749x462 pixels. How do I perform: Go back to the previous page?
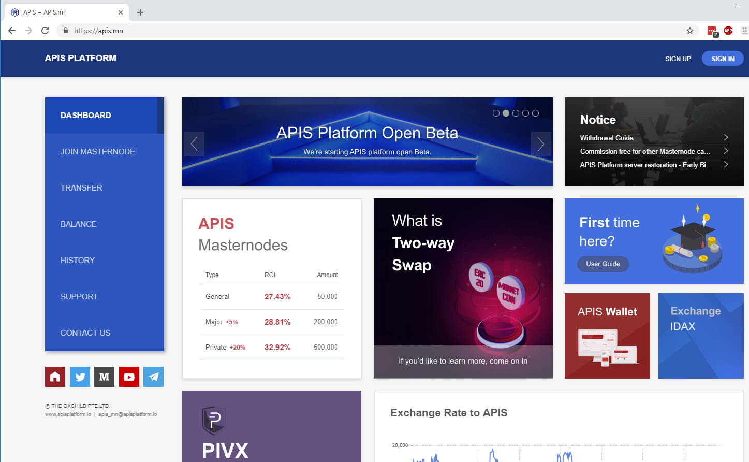[12, 31]
